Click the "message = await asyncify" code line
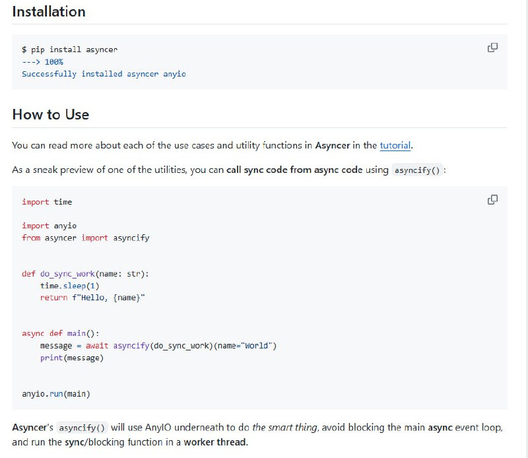The height and width of the screenshot is (458, 528). 158,346
